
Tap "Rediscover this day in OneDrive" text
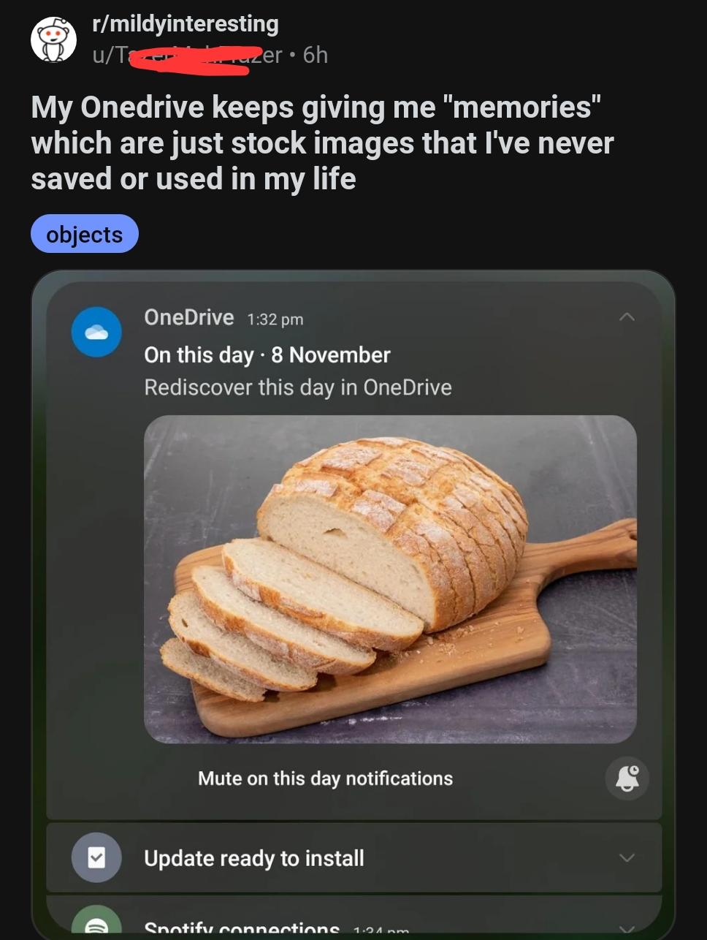(298, 387)
